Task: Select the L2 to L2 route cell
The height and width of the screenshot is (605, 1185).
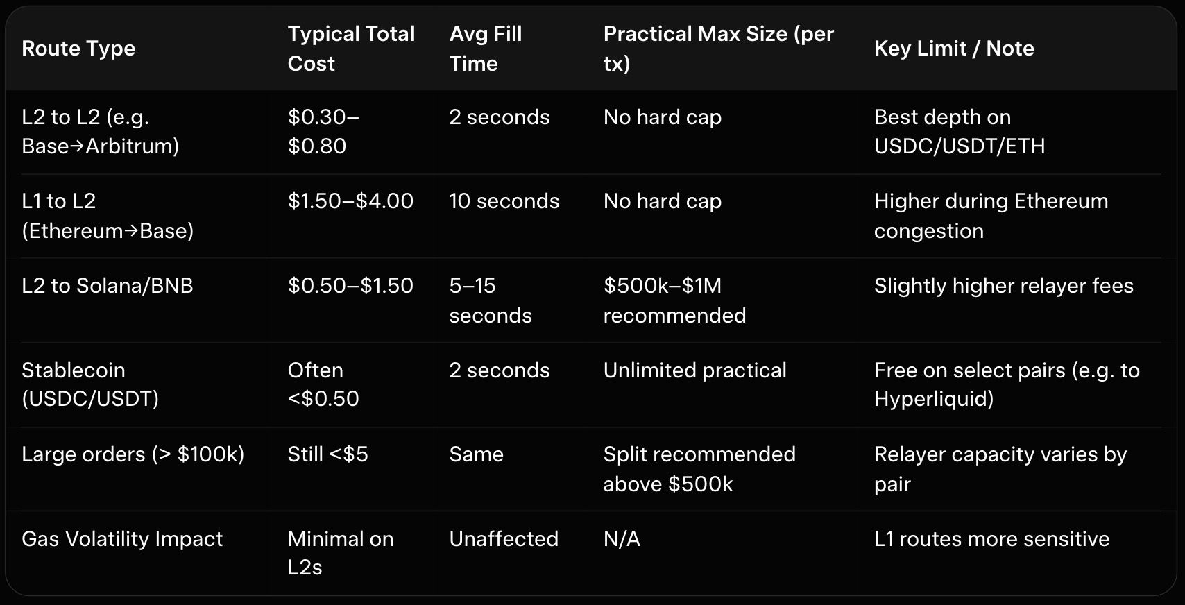Action: [100, 132]
